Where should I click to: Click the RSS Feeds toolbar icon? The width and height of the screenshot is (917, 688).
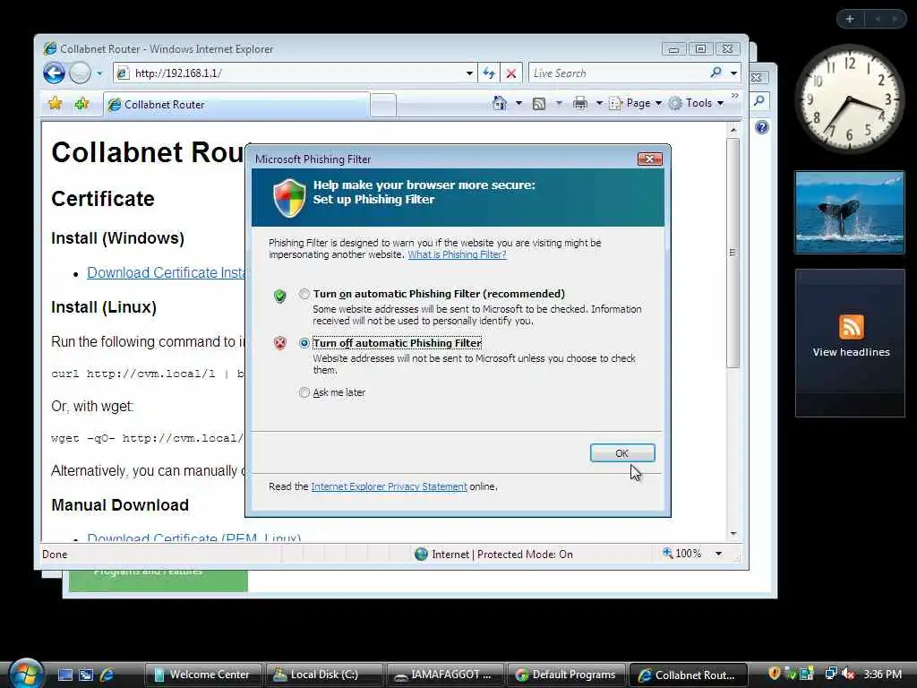point(539,104)
